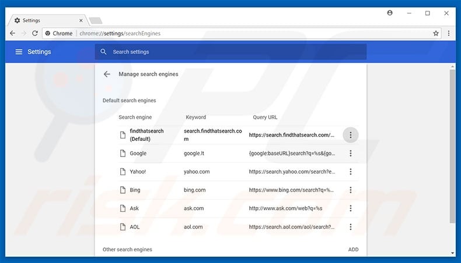Image resolution: width=461 pixels, height=263 pixels.
Task: Click the Yahoo! engine name
Action: (138, 172)
